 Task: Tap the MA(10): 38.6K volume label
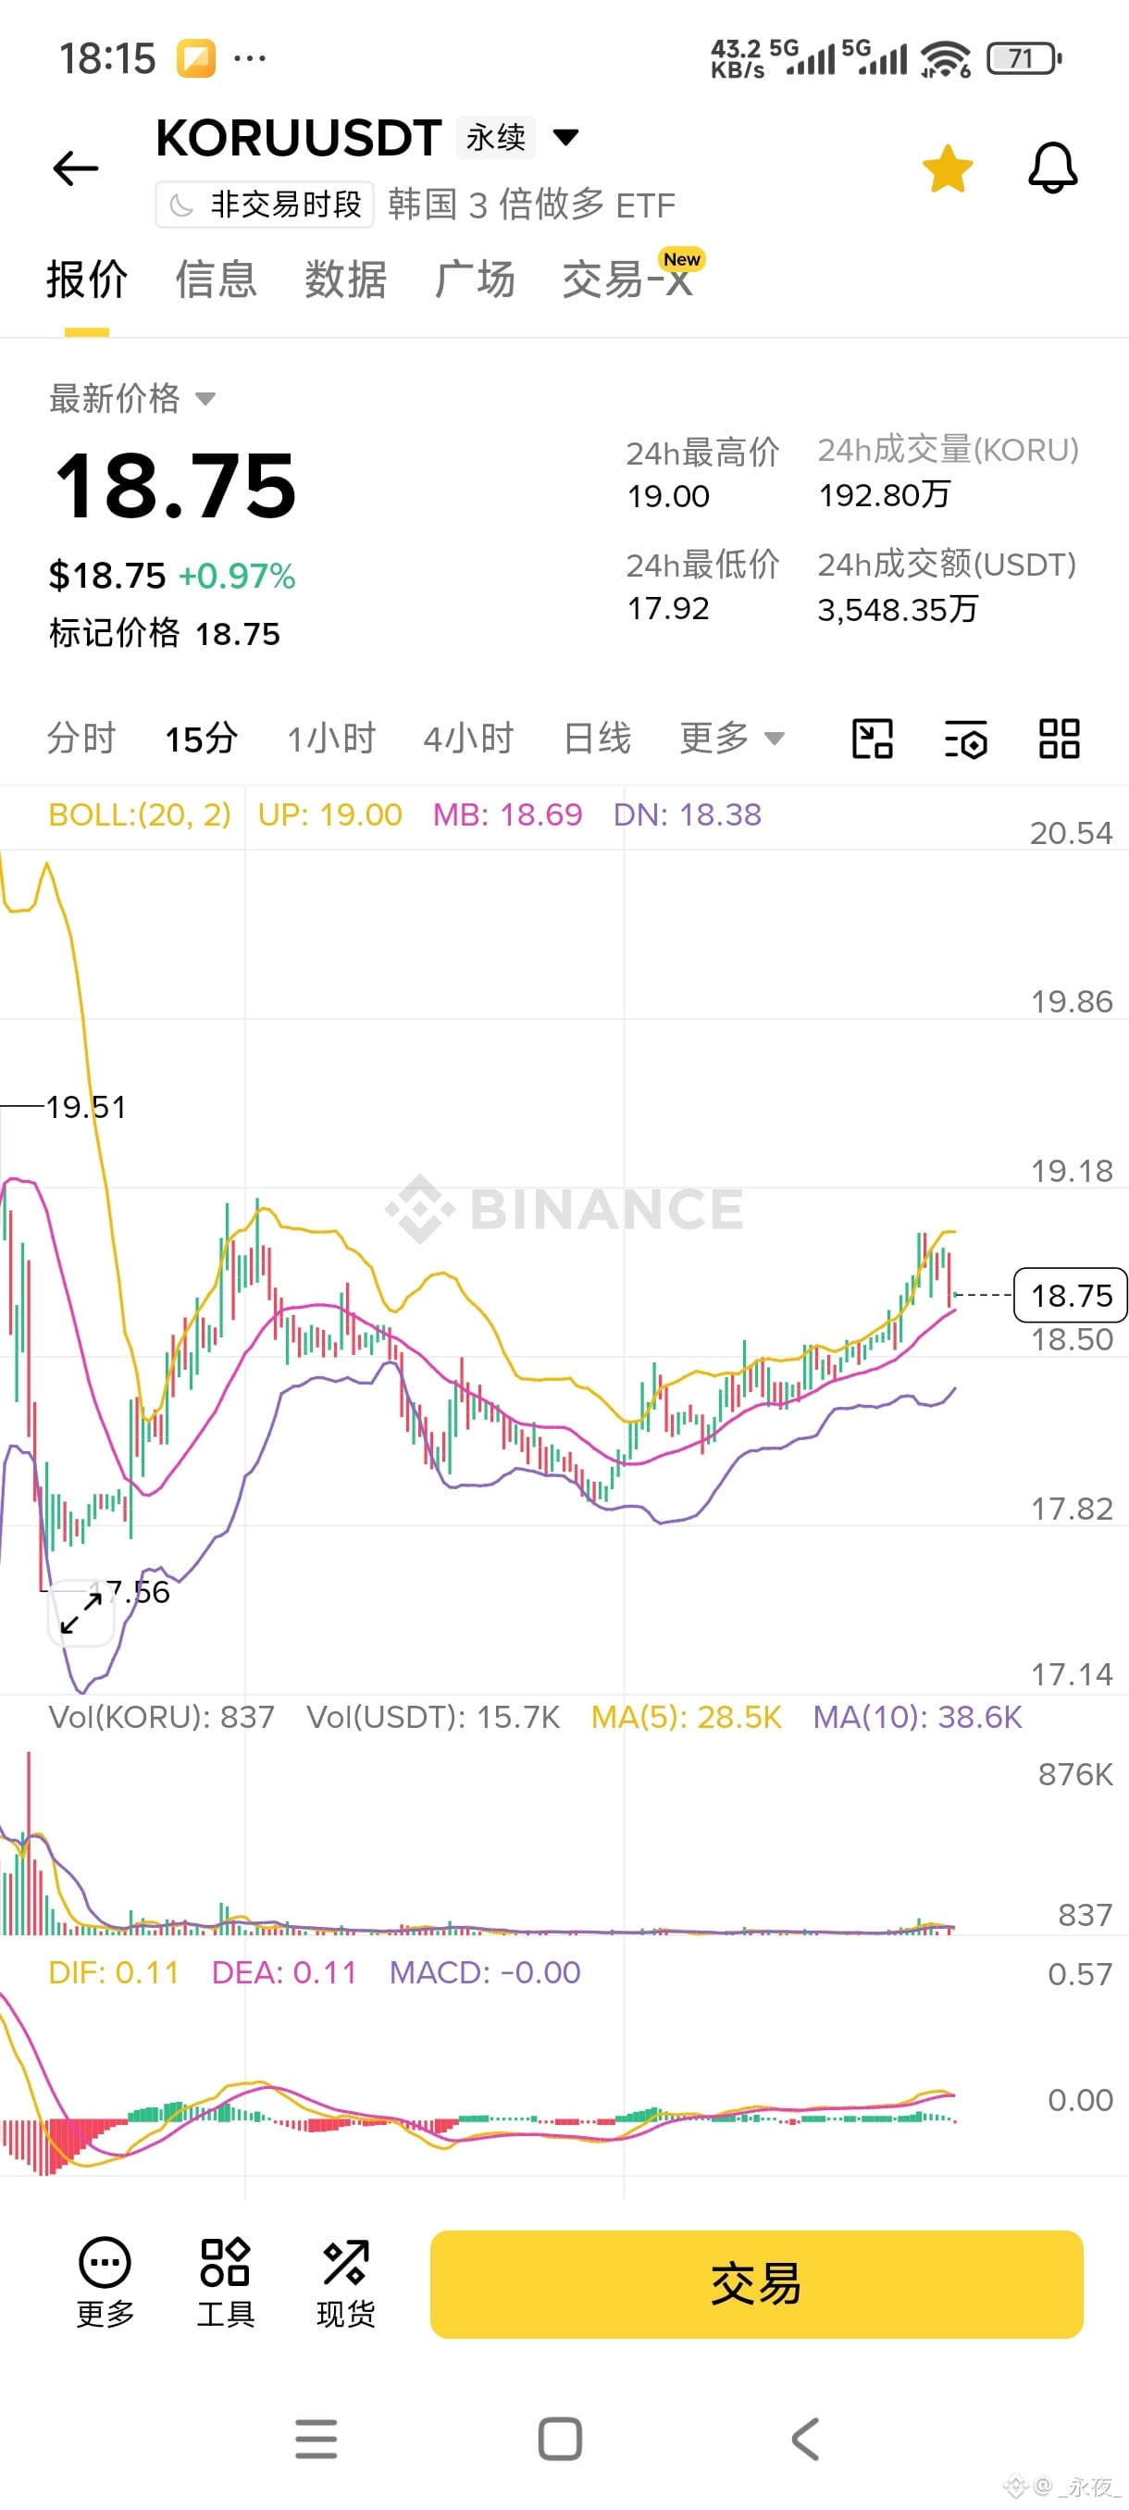(918, 1717)
